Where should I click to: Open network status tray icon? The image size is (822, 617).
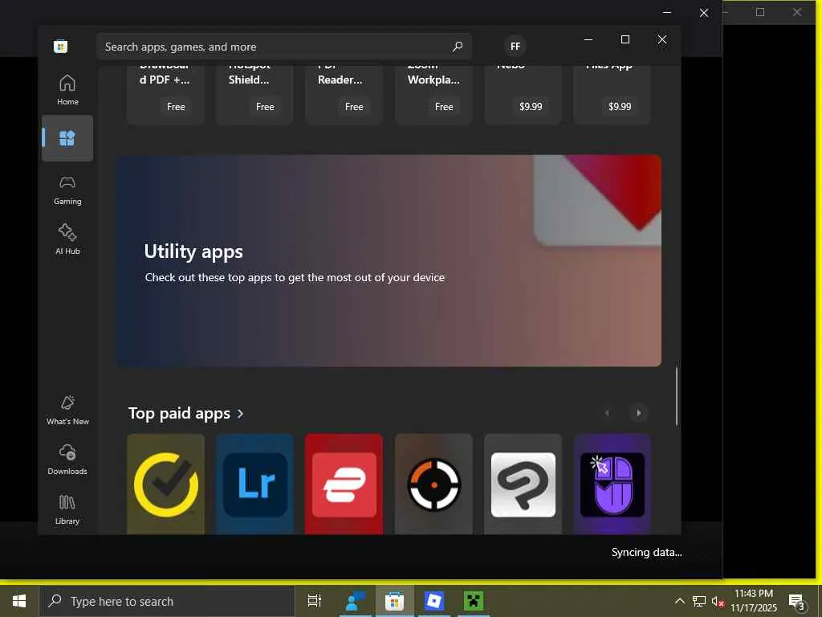coord(699,601)
